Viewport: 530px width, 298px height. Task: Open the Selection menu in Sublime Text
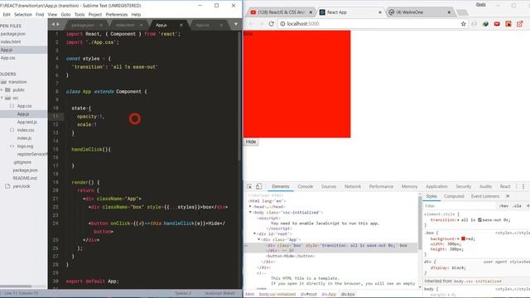tap(23, 15)
